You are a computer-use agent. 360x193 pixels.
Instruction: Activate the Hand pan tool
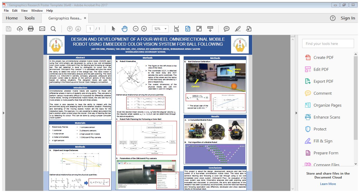(125, 29)
